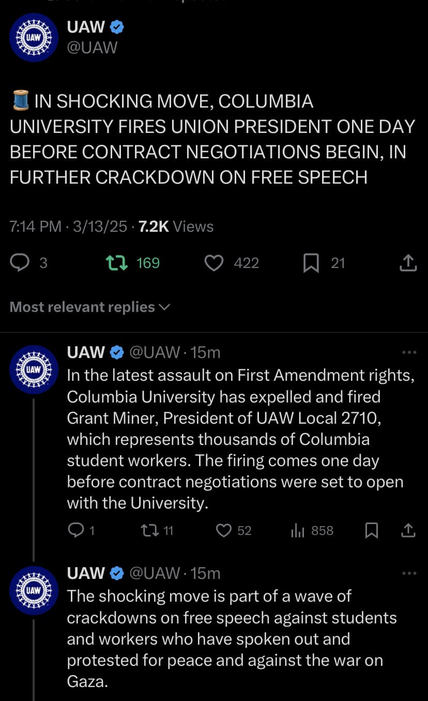Like the Grant Miner reply with 52 likes
Image resolution: width=428 pixels, height=701 pixels.
223,531
